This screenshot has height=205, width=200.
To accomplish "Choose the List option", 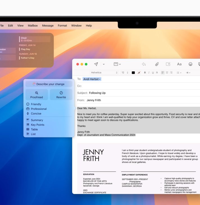I will click(x=33, y=134).
